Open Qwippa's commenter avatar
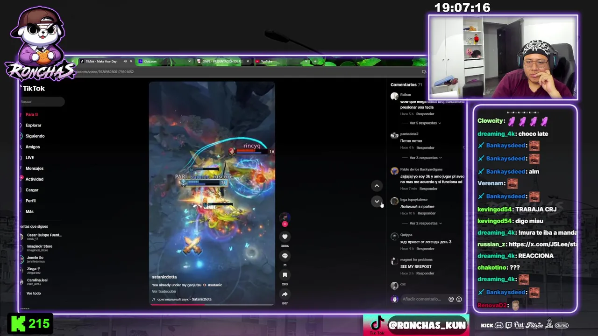The width and height of the screenshot is (598, 336). (x=394, y=237)
